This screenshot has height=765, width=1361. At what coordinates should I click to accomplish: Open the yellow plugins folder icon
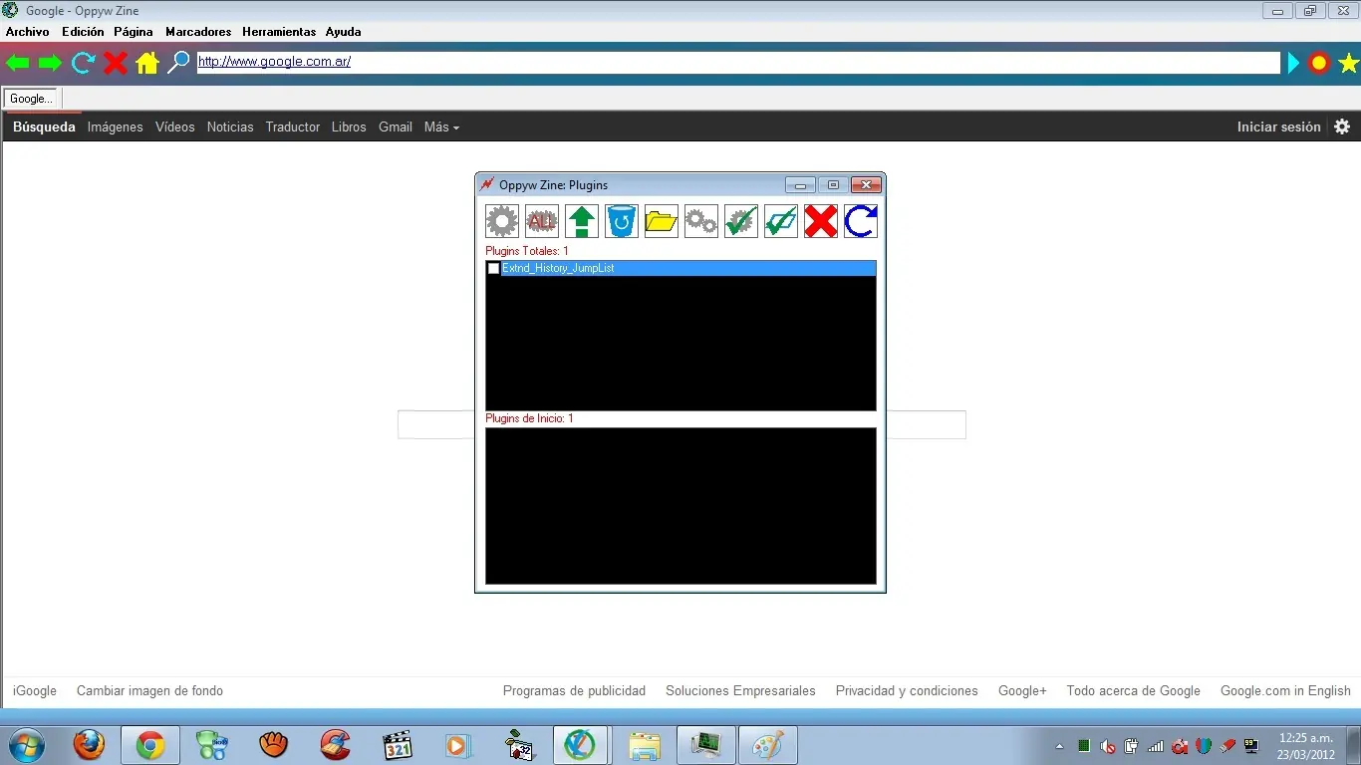(x=662, y=221)
